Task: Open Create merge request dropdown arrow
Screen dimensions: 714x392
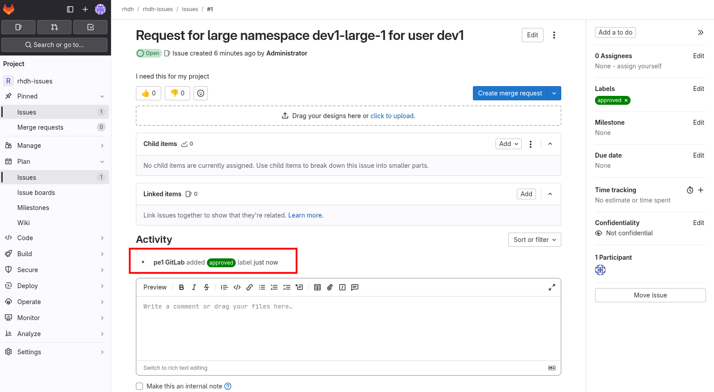Action: 554,93
